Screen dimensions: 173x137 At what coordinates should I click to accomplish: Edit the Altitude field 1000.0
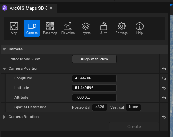pyautogui.click(x=94, y=98)
